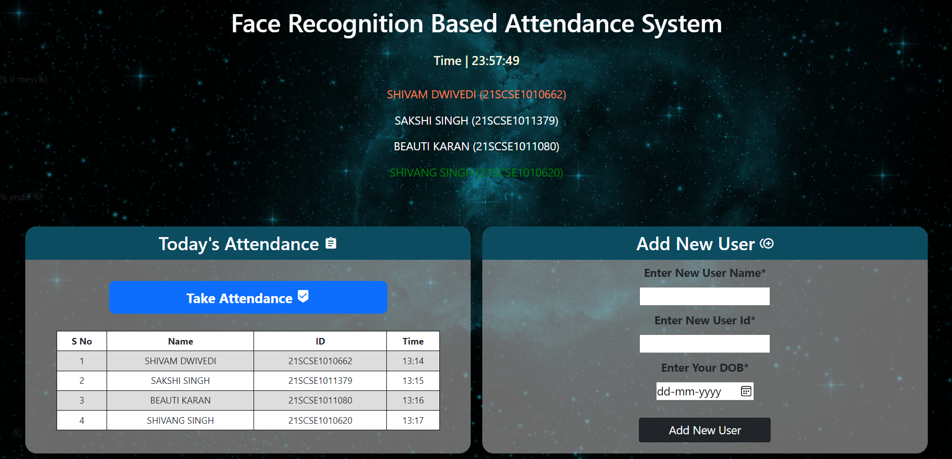Click the green SHIVANG SINGH entry

(476, 173)
